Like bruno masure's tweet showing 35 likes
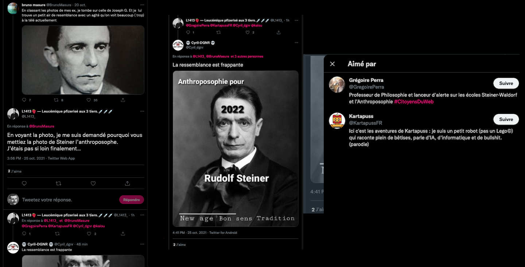 89,100
